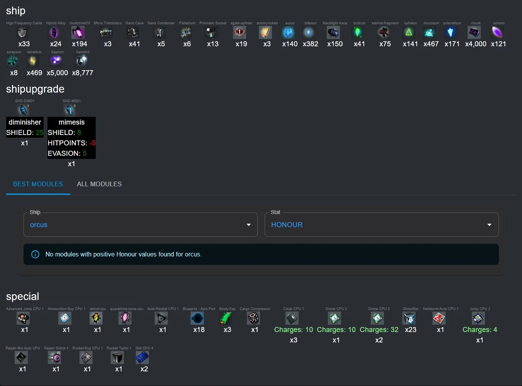Click the IndoctrineOil item icon

point(78,33)
